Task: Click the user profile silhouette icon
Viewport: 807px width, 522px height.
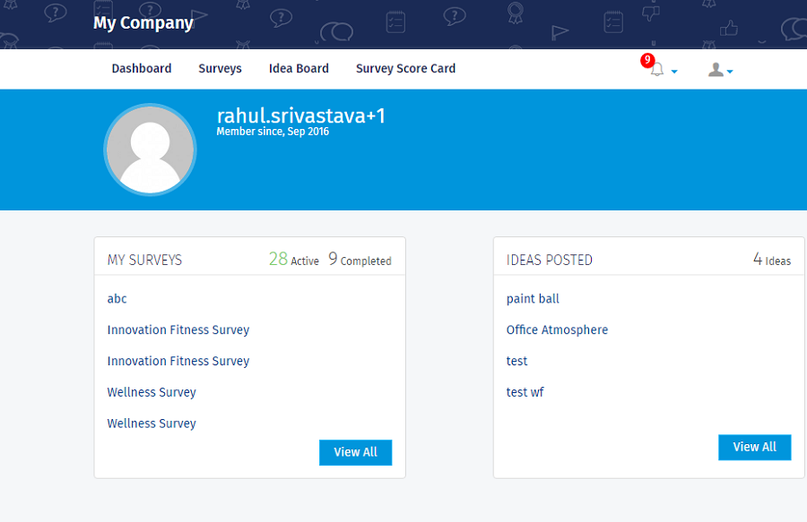Action: click(715, 69)
